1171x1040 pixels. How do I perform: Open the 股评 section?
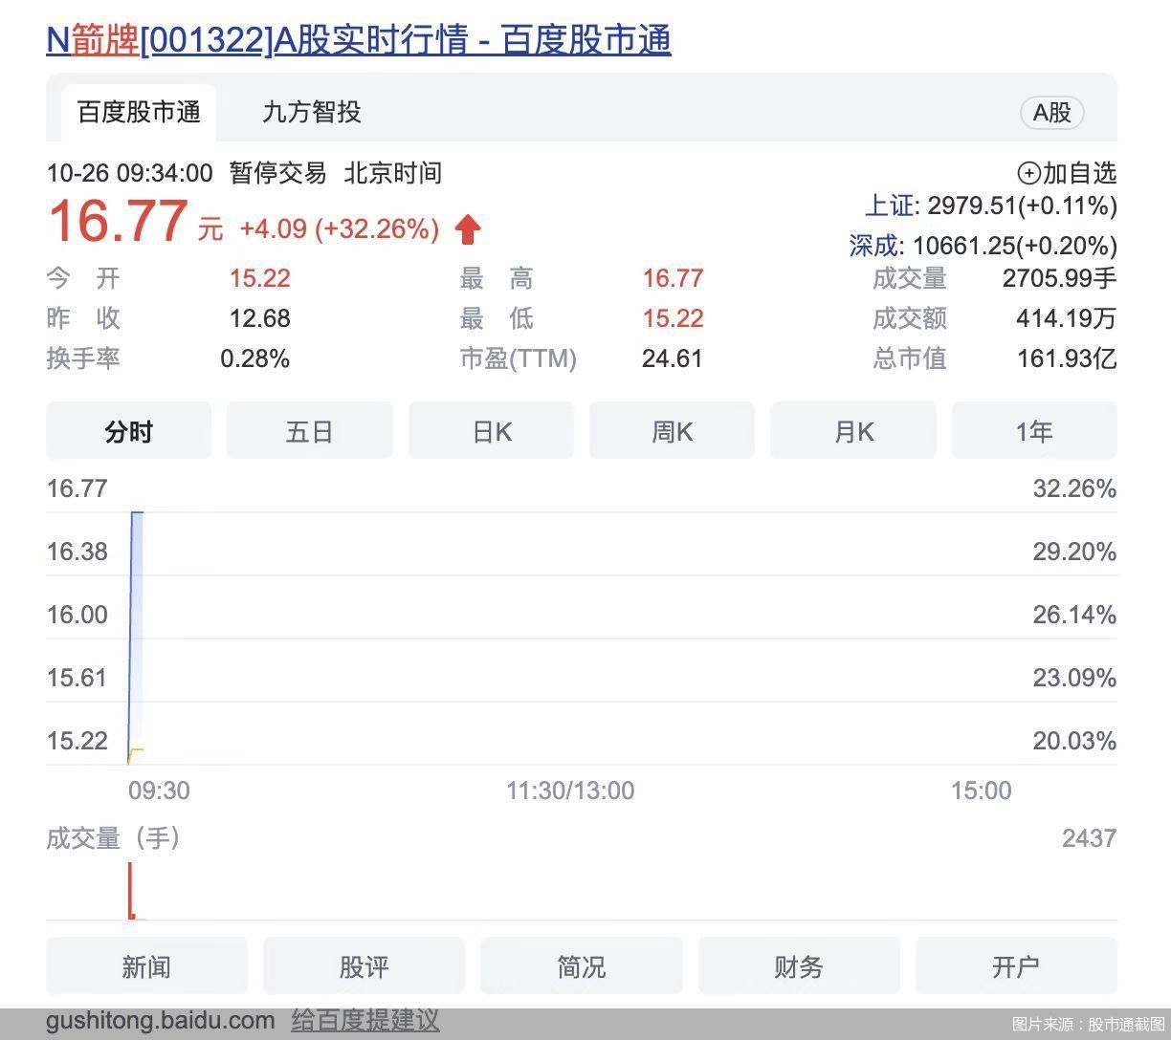[364, 966]
